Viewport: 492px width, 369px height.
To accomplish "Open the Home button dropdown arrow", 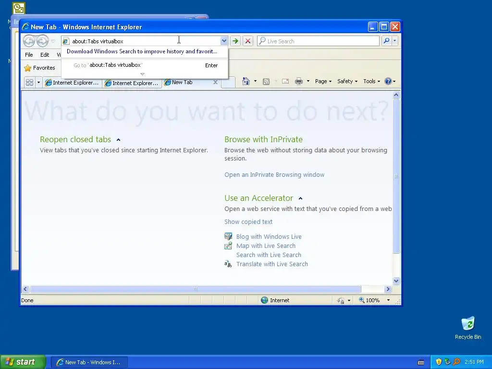I will coord(255,81).
